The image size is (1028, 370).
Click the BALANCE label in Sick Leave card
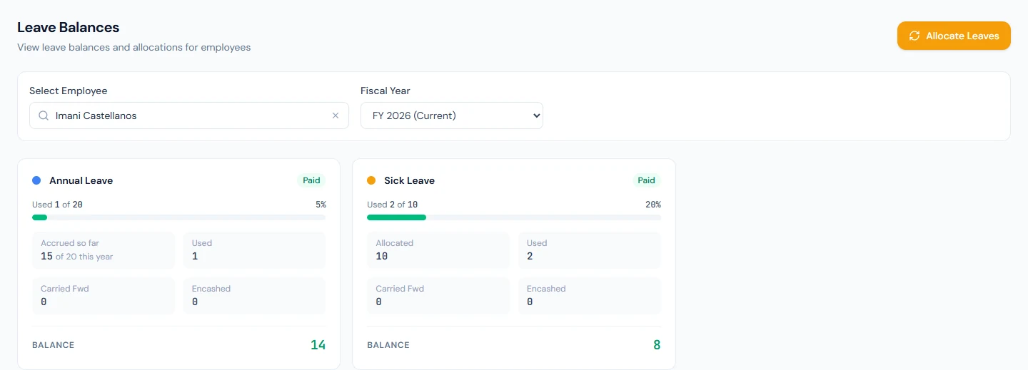(x=388, y=345)
